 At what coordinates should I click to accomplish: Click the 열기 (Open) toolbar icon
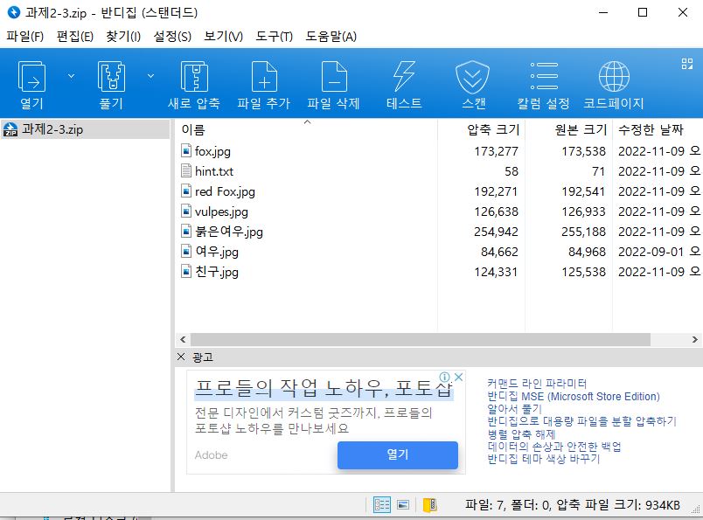[31, 85]
